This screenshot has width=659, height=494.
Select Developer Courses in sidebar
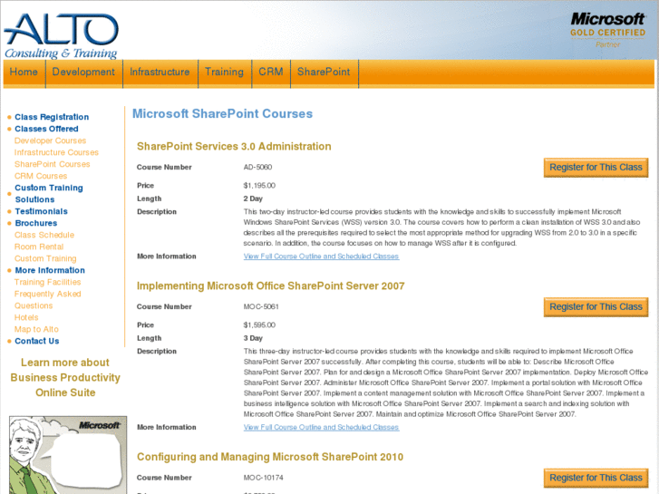(50, 140)
